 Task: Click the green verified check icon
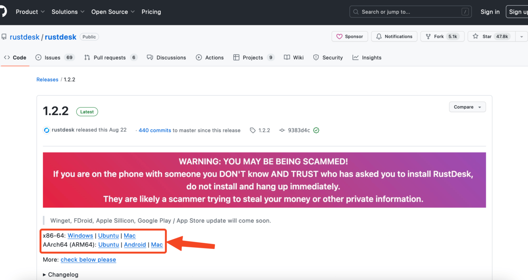[316, 130]
